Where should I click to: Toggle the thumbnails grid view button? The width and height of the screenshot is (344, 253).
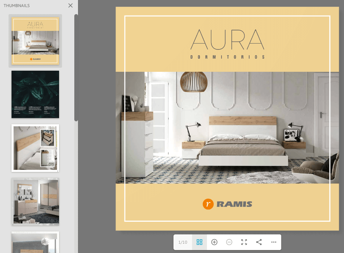pyautogui.click(x=199, y=242)
